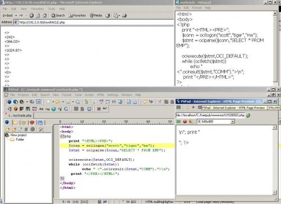
Task: Open Back history dropdown arrow in Internet Explorer
Action: 16,16
